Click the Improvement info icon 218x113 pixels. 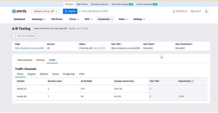pyautogui.click(x=192, y=81)
